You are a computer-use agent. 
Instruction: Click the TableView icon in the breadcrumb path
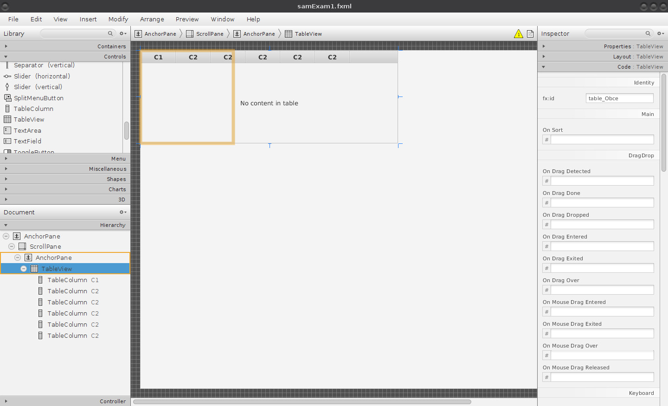click(289, 33)
